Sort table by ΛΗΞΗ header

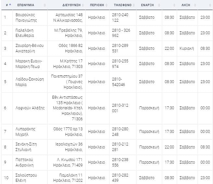186,5
